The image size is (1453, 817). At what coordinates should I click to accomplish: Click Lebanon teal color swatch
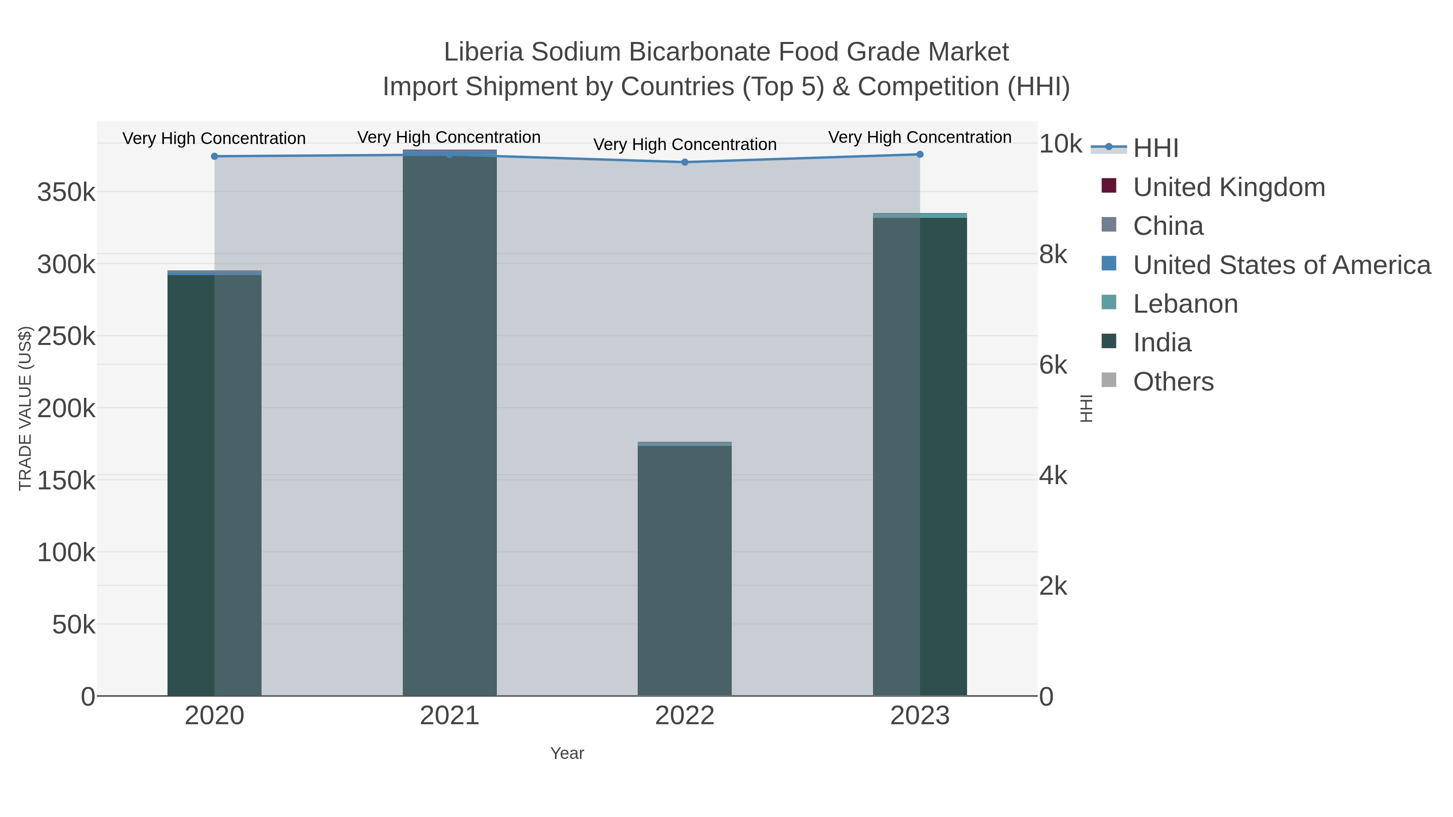[1109, 302]
